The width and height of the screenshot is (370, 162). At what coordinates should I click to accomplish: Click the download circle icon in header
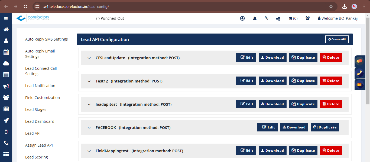click(242, 18)
